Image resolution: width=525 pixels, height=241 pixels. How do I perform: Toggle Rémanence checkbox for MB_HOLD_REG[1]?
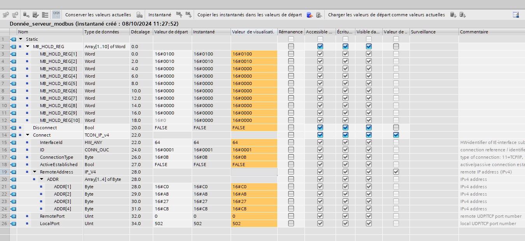291,54
